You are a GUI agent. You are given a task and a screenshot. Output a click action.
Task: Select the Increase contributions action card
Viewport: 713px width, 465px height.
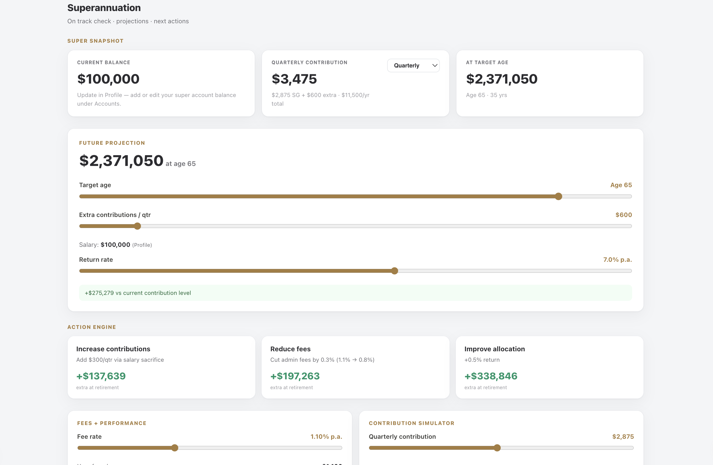click(161, 367)
